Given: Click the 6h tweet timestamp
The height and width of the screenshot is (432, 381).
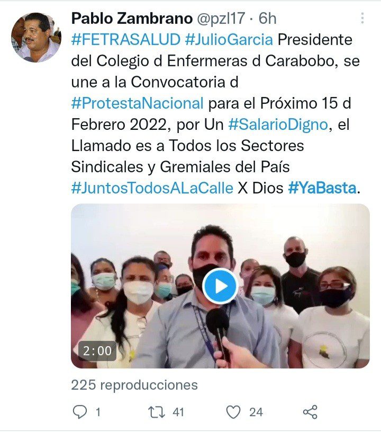Looking at the screenshot, I should coord(267,19).
